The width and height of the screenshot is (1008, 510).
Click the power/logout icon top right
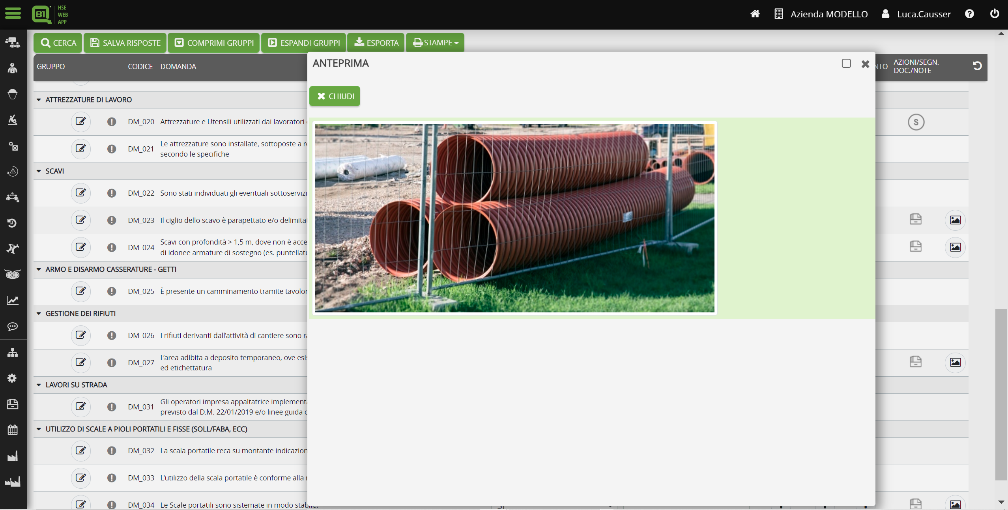point(994,14)
